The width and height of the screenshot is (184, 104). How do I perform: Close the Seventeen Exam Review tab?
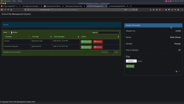click(x=63, y=6)
